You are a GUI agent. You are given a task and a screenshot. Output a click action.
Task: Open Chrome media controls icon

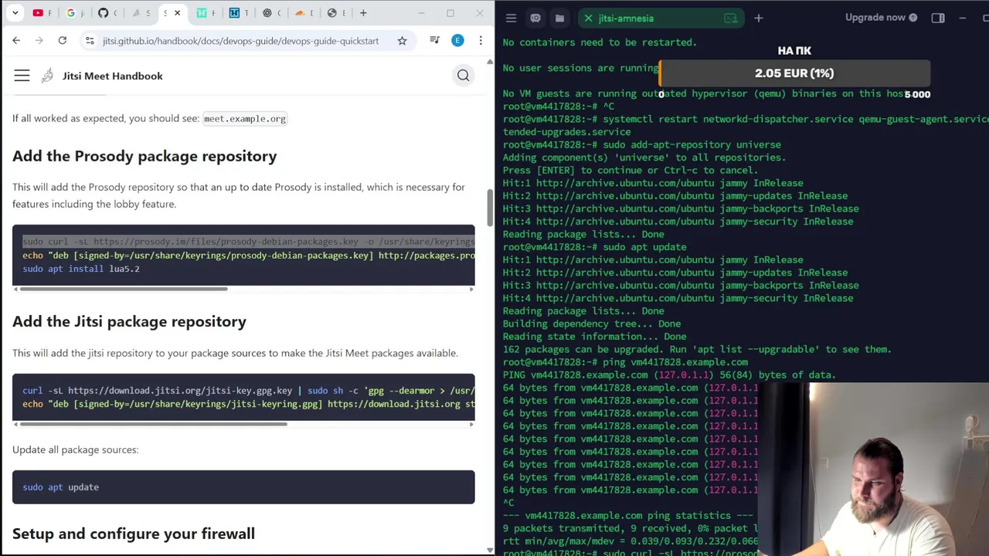pyautogui.click(x=434, y=41)
